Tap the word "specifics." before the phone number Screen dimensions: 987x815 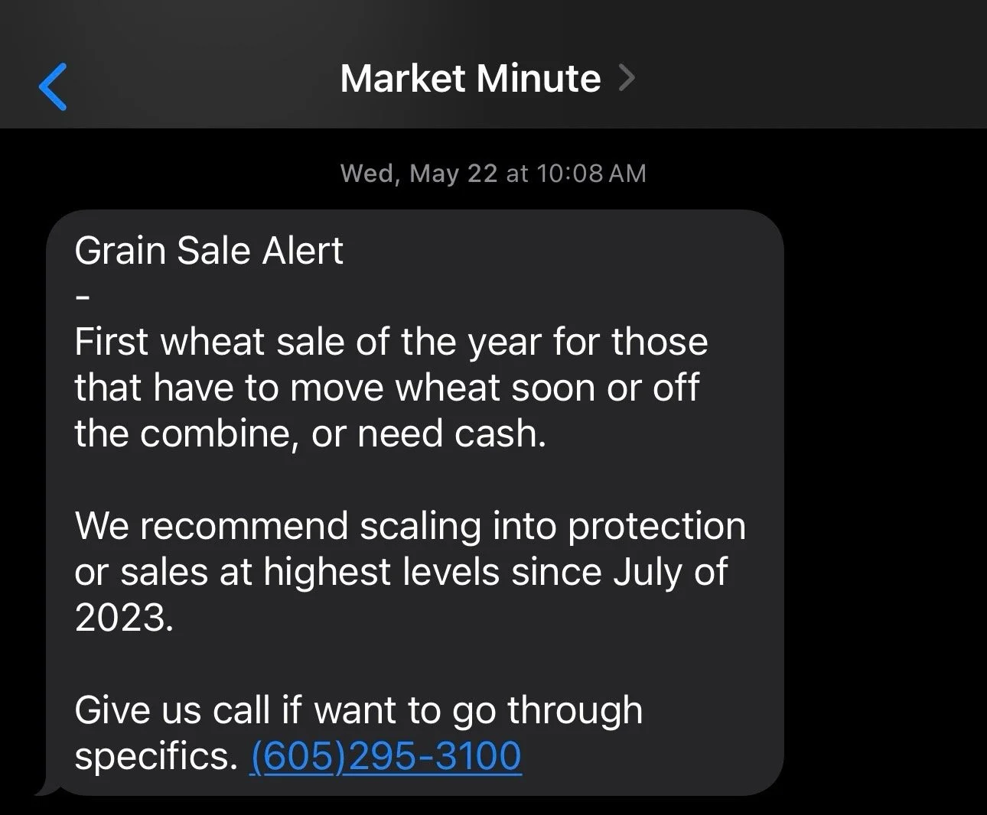[156, 756]
